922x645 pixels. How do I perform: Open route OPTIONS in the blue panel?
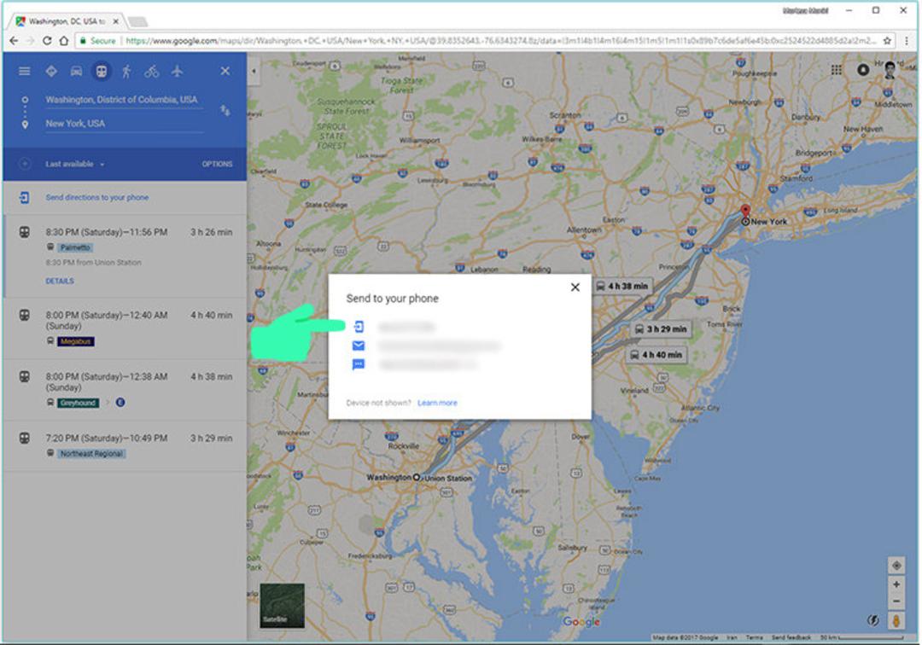tap(217, 164)
